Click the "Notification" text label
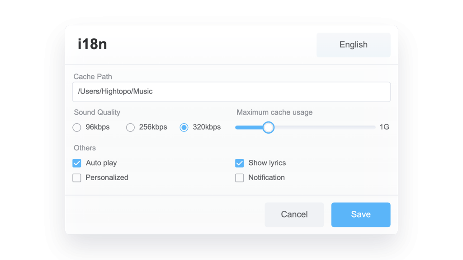Screen dimensions: 463x260 coord(266,178)
